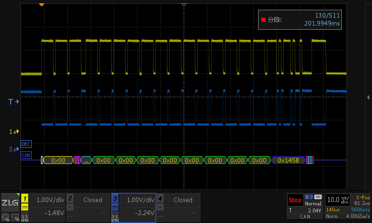Click the blue channel 3 coupling icon
This screenshot has height=223, width=372.
(115, 207)
